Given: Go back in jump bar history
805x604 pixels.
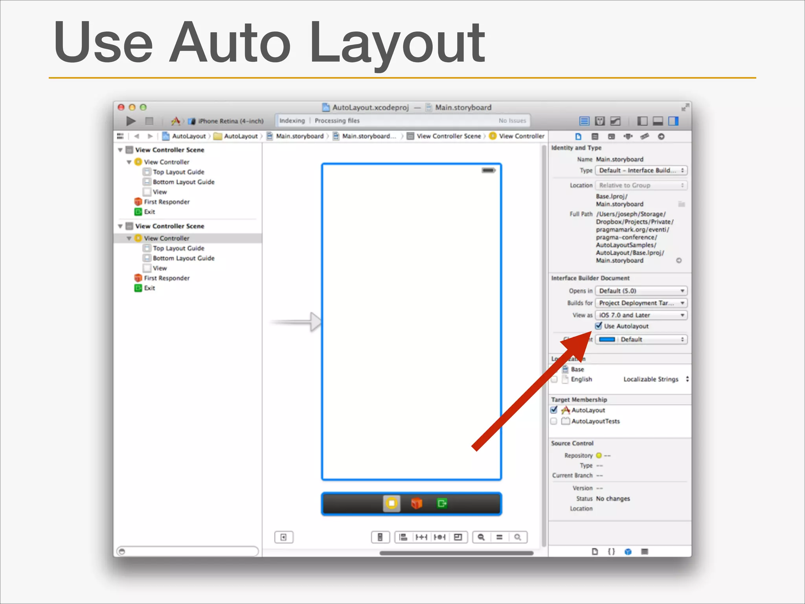Looking at the screenshot, I should tap(137, 136).
